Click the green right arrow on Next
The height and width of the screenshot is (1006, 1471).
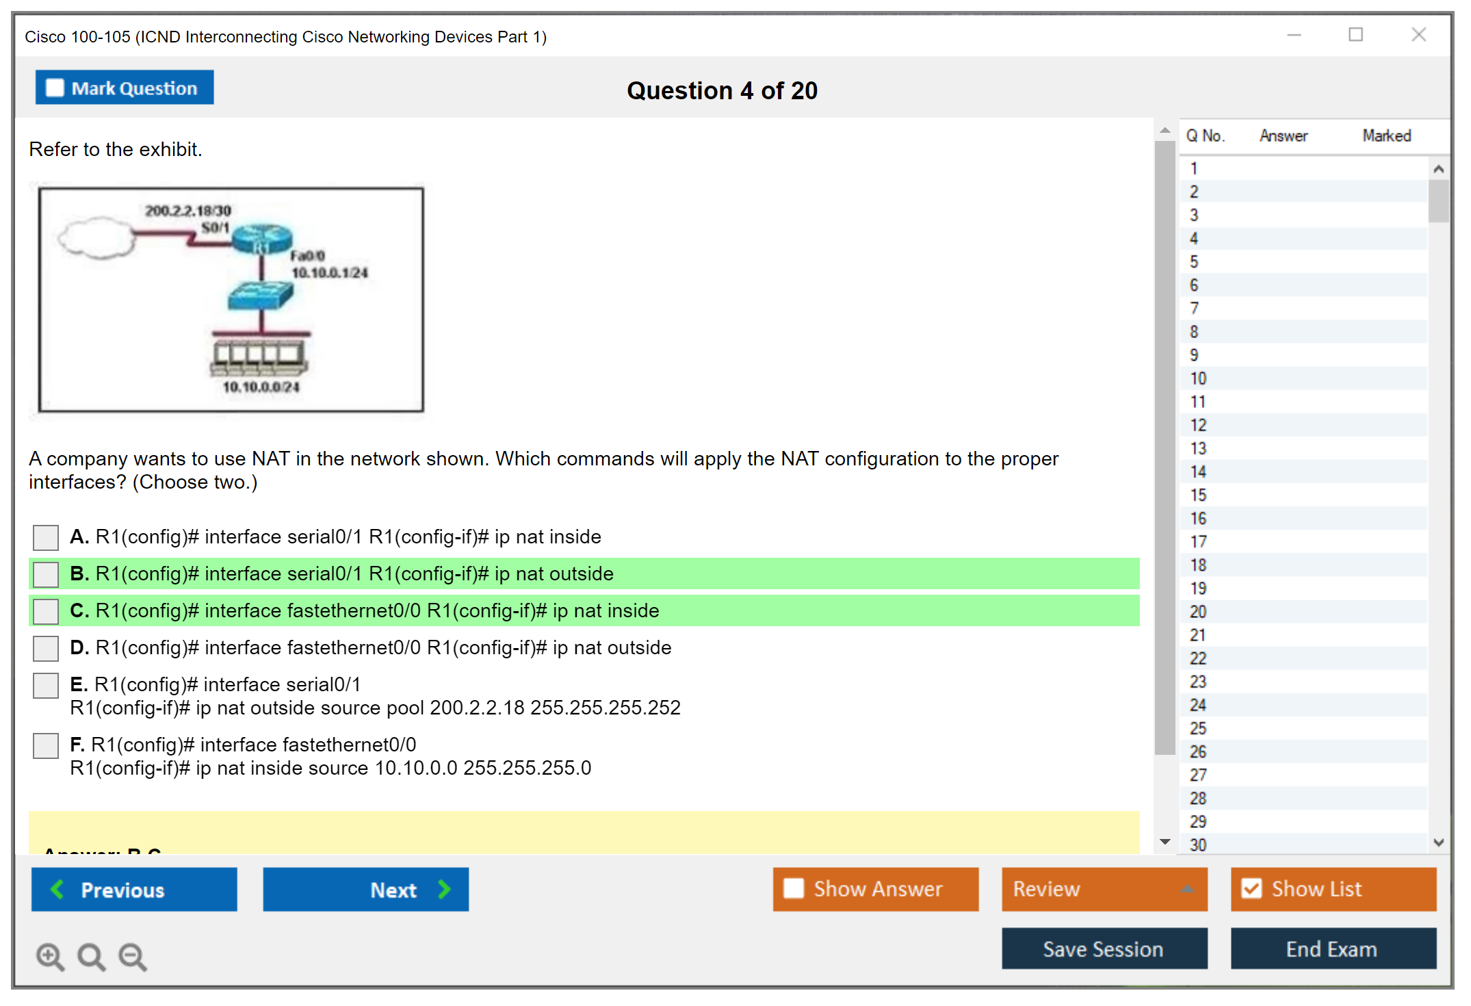click(x=444, y=889)
